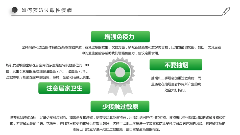Click the green 增强免疫力 button
Screen dimensions: 240x135
(120, 37)
